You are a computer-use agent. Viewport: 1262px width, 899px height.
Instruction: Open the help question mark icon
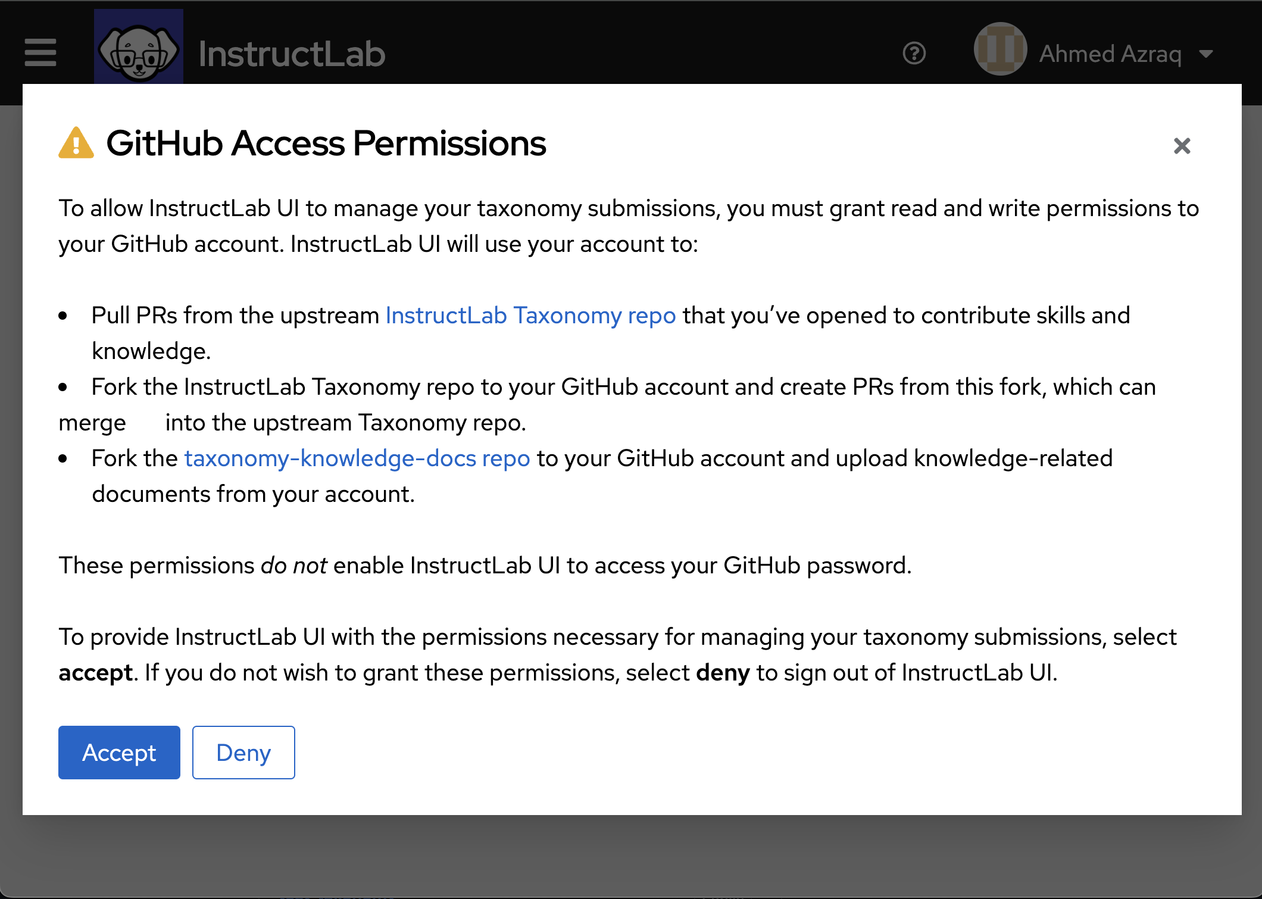915,54
